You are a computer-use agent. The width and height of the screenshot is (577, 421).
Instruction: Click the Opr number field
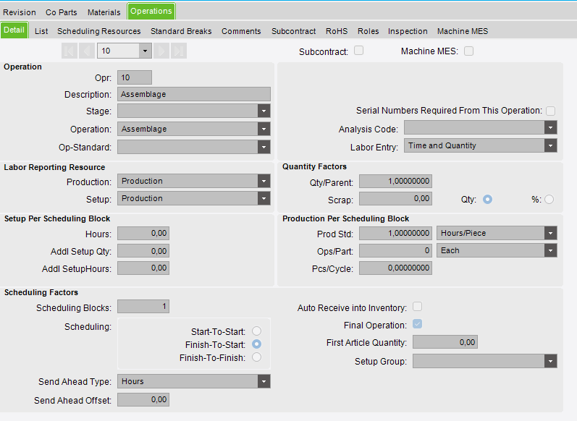[x=135, y=77]
